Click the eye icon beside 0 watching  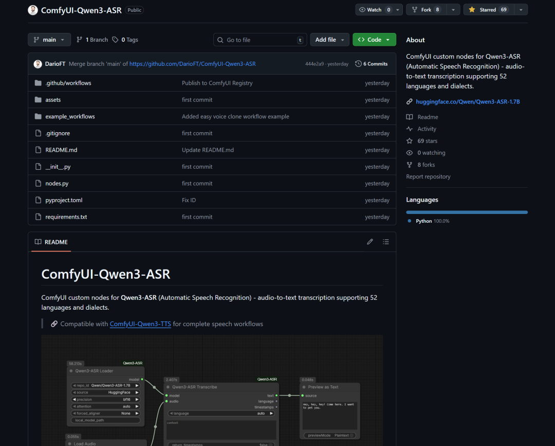coord(410,153)
